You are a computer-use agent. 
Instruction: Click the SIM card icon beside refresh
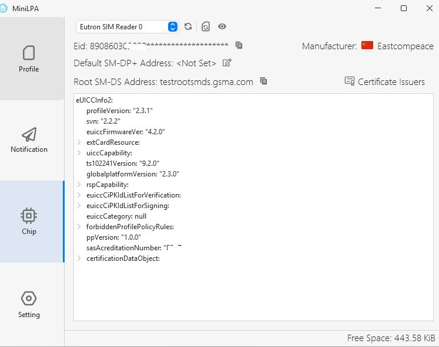pos(206,26)
